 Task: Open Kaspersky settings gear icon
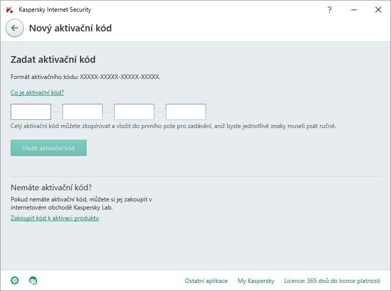15,280
